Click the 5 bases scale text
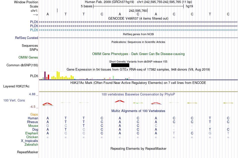The image size is (238, 158). 86,6
